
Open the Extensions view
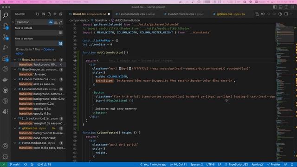[x=5, y=58]
